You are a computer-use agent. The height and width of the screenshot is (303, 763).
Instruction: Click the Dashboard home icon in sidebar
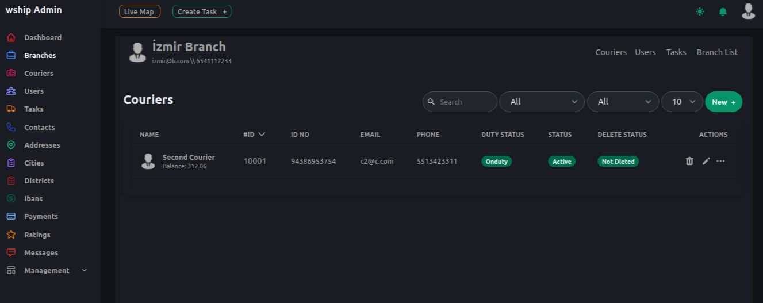(x=11, y=37)
